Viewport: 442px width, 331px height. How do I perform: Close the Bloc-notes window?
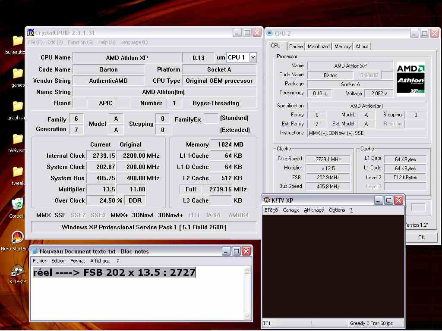click(246, 251)
